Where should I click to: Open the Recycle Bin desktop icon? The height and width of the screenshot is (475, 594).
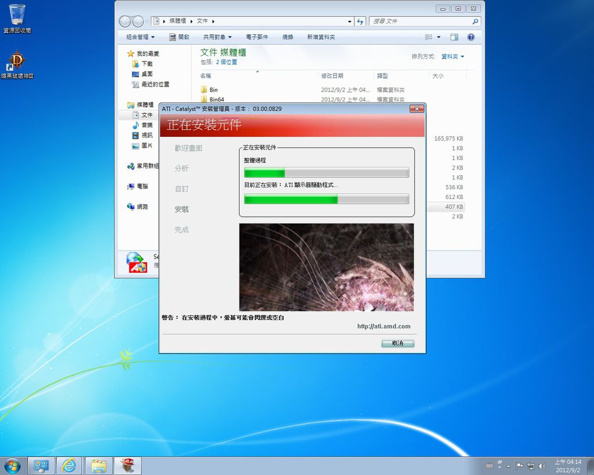click(17, 19)
